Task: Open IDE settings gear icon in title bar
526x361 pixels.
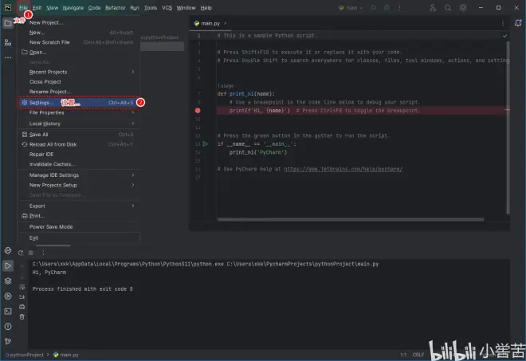Action: (463, 8)
